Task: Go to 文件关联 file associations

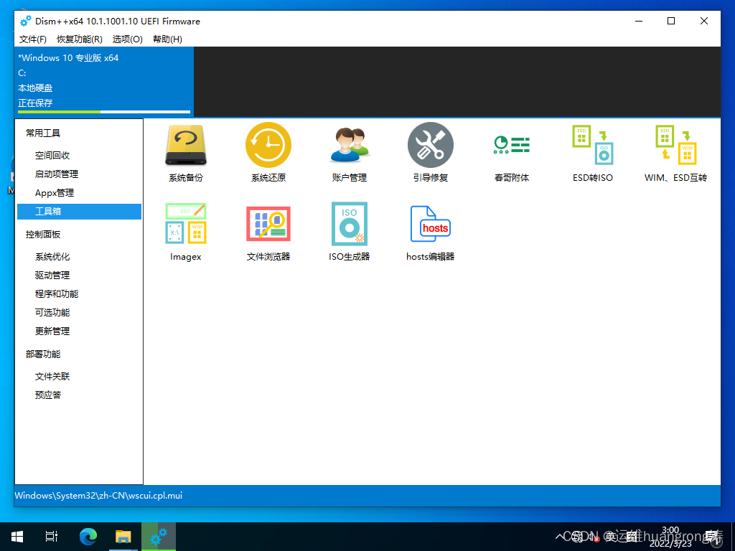Action: [52, 376]
